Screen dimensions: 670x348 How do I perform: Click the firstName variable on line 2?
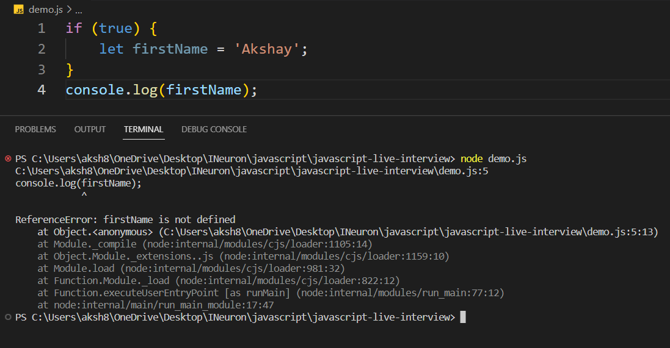170,49
